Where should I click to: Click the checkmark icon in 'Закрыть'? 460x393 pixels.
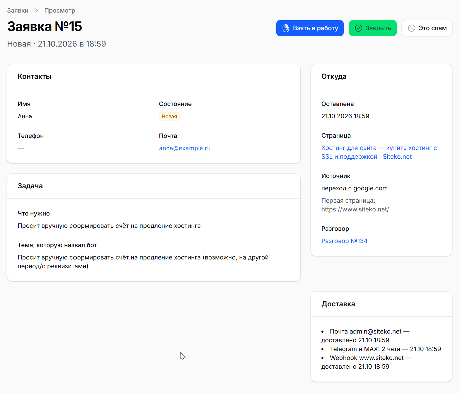359,28
